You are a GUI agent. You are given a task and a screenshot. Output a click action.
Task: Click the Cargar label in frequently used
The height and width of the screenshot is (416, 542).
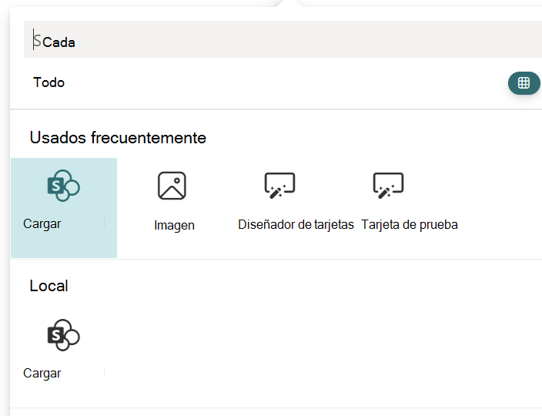pyautogui.click(x=42, y=223)
